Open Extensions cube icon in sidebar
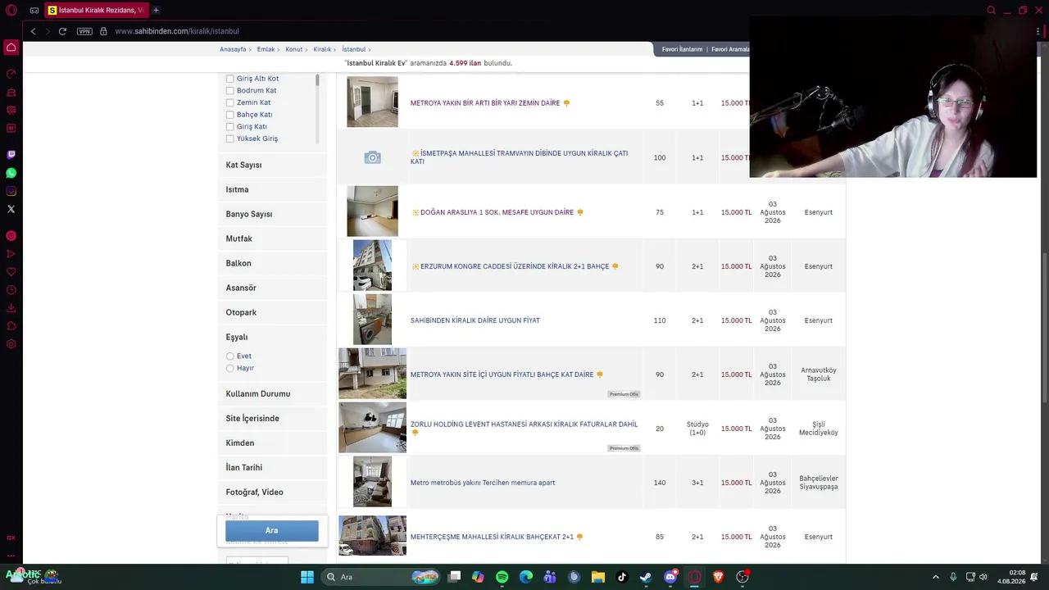Image resolution: width=1049 pixels, height=590 pixels. coord(11,326)
